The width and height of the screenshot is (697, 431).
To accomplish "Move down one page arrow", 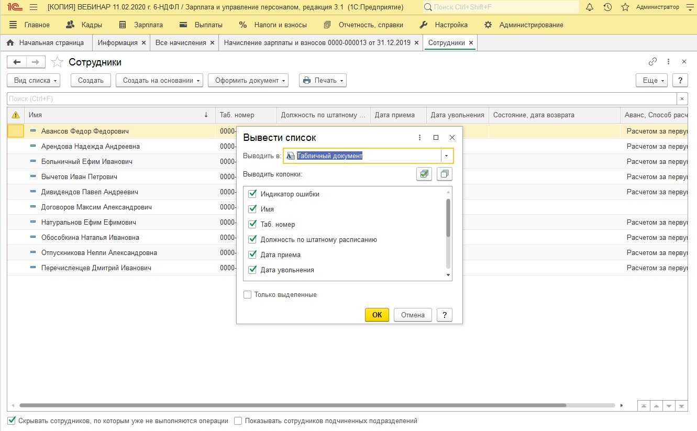I will (669, 406).
